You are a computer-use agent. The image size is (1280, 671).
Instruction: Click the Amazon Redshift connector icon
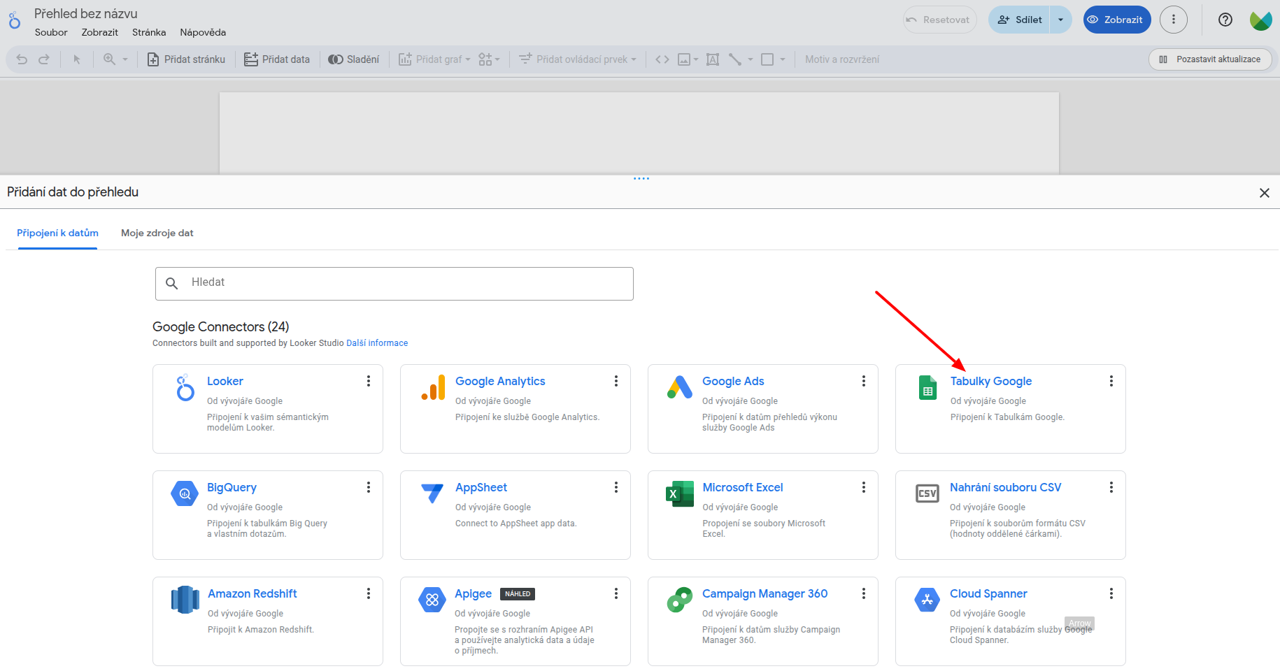(185, 600)
